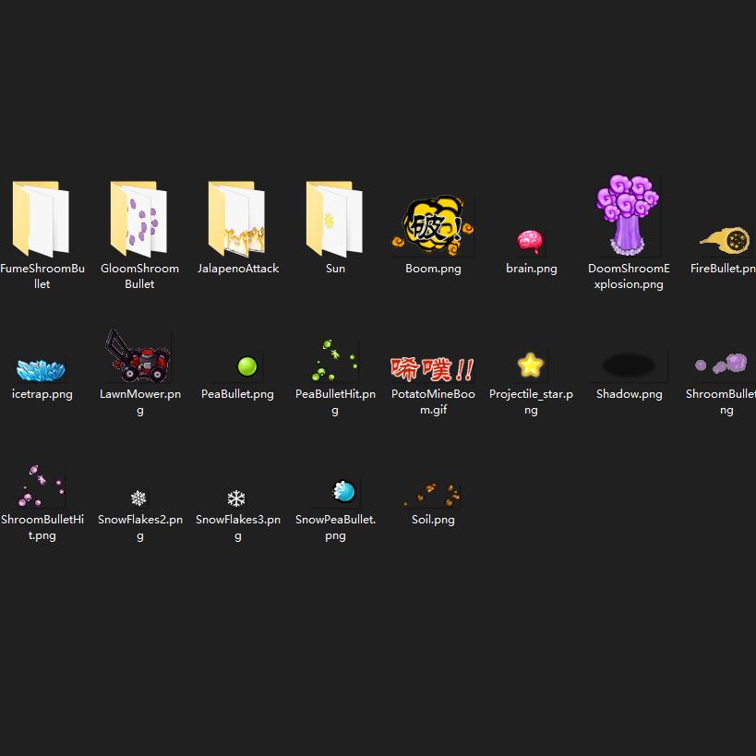Select the Boom.png explosion thumbnail

pyautogui.click(x=433, y=225)
